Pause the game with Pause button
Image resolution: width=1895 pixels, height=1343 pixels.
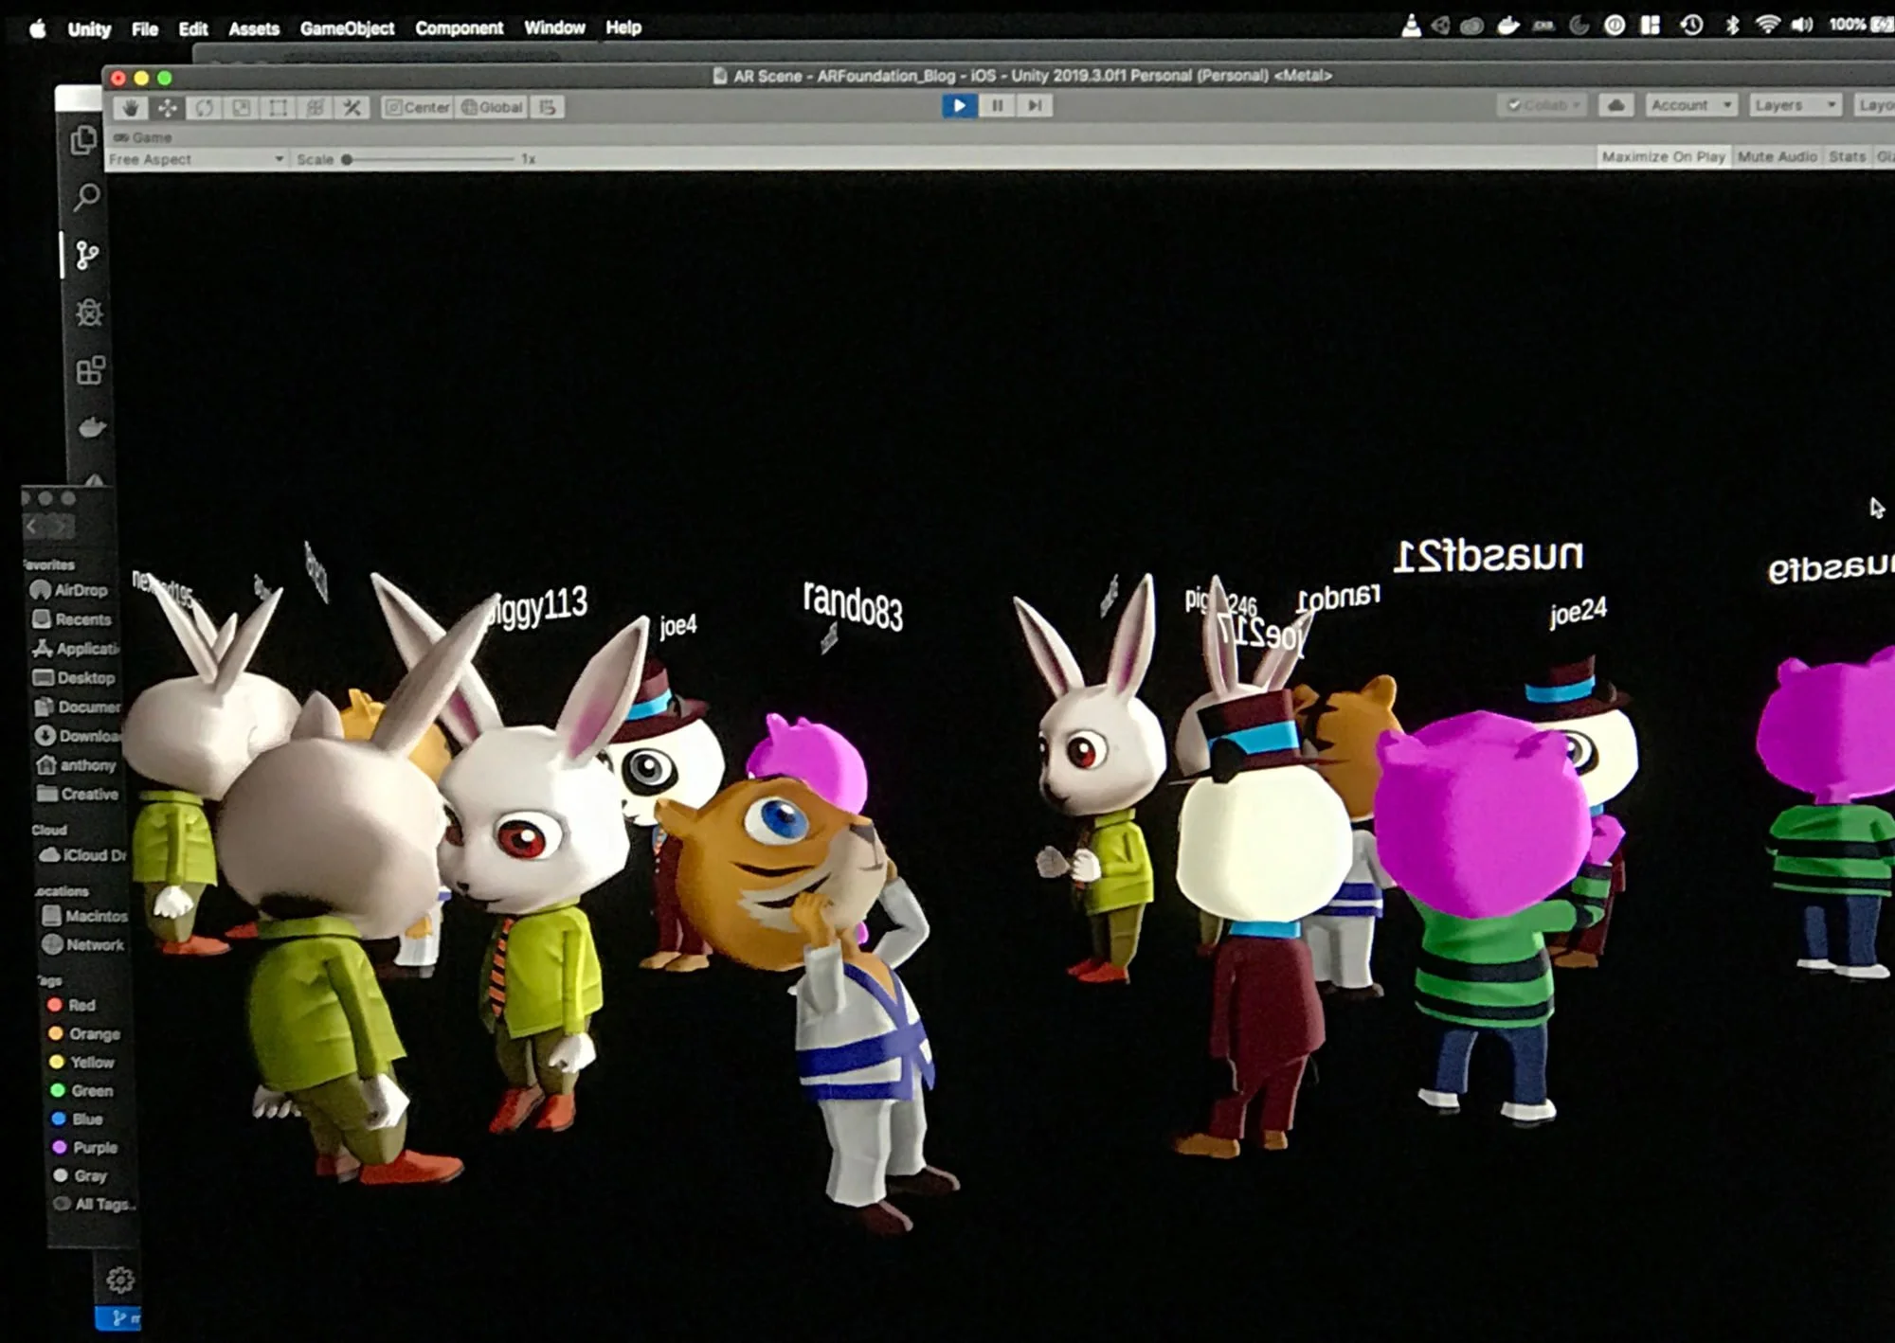click(x=997, y=105)
